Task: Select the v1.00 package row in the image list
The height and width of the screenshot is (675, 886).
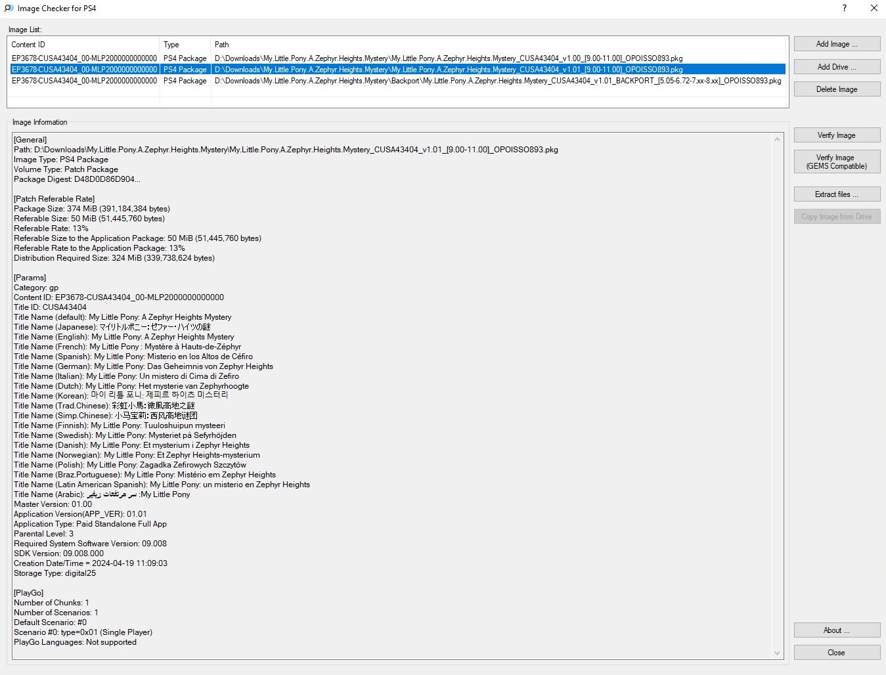Action: tap(397, 58)
